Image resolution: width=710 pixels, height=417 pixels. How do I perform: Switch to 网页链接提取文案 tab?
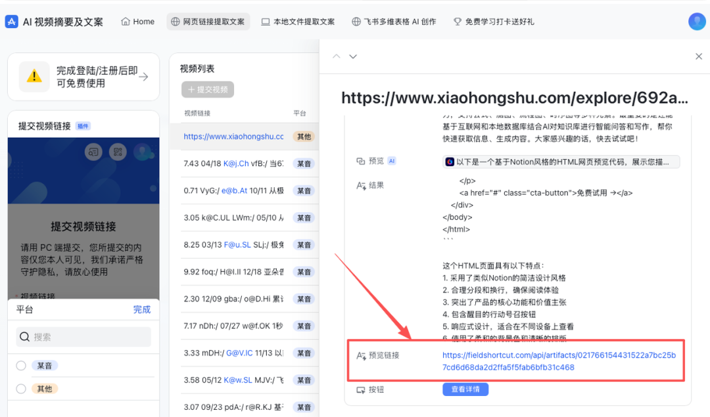click(208, 22)
